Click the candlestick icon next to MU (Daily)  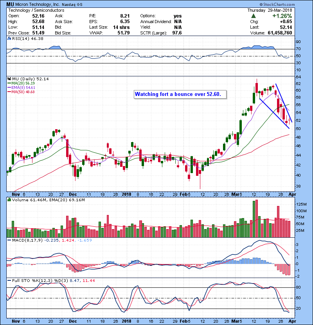pyautogui.click(x=9, y=79)
